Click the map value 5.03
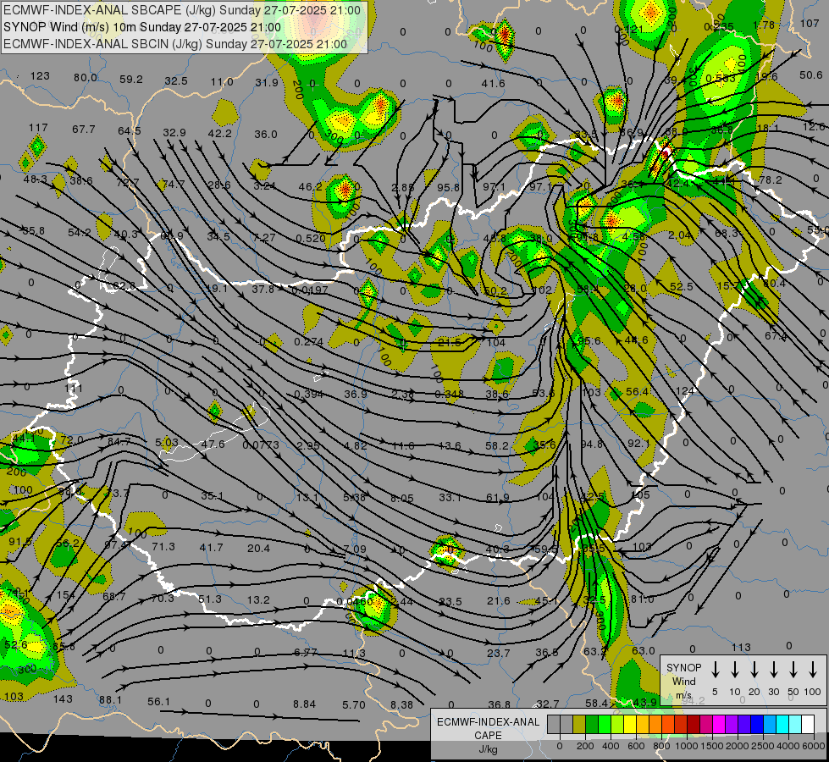This screenshot has height=762, width=829. (x=167, y=442)
